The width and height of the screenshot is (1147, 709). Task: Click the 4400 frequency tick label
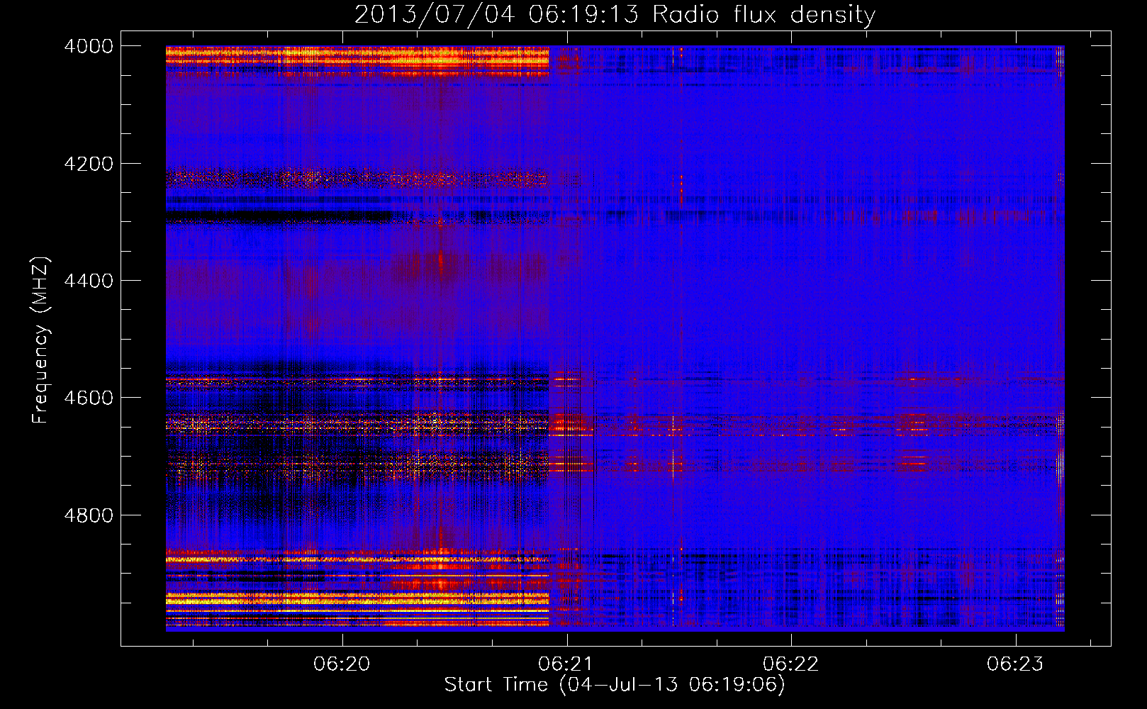coord(89,281)
